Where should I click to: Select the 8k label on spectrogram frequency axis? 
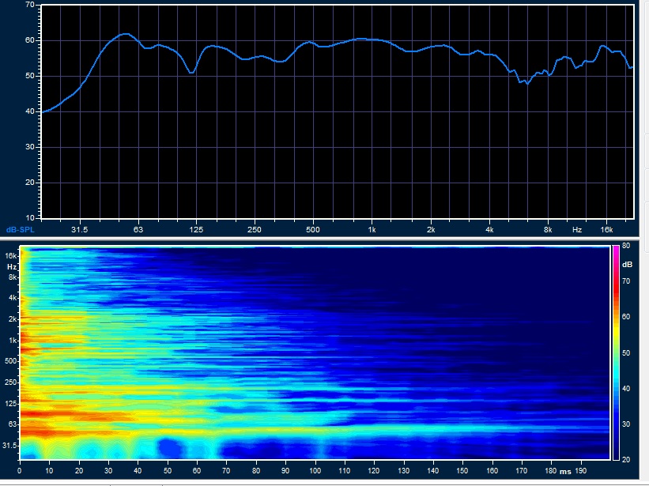13,277
